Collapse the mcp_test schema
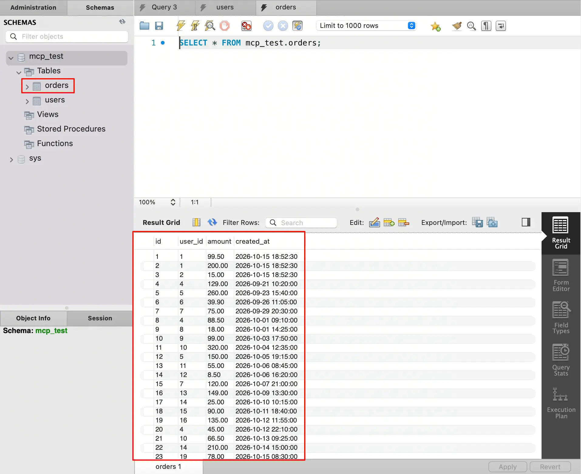 pyautogui.click(x=11, y=58)
